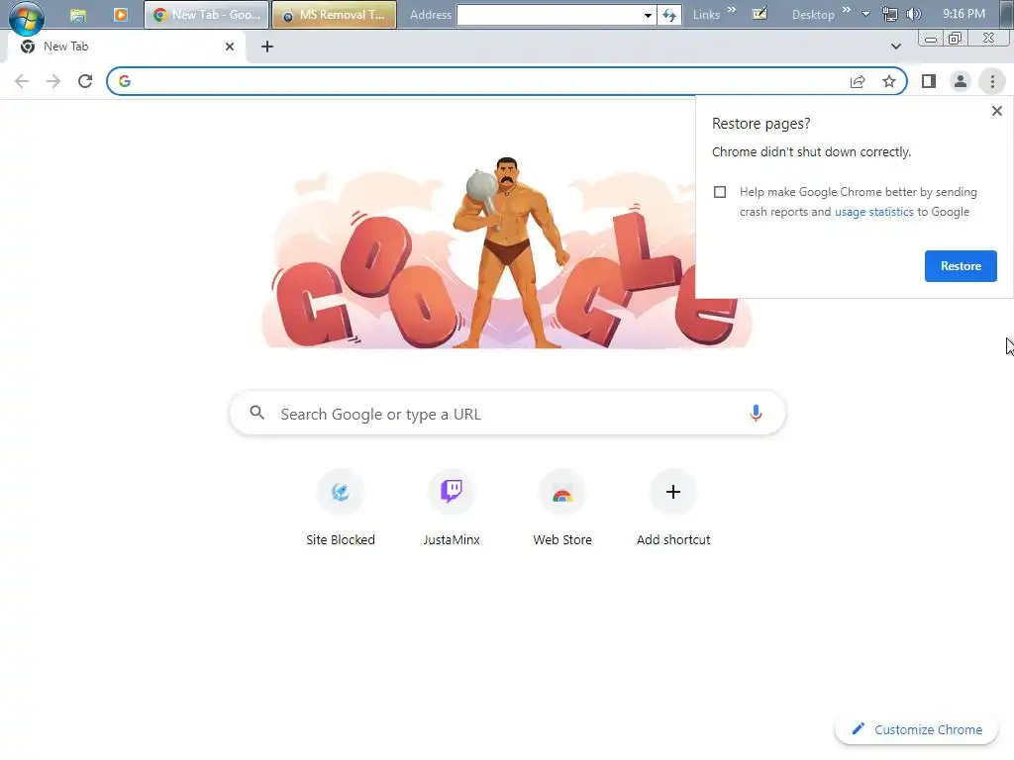Click the Links toolbar label
Image resolution: width=1014 pixels, height=760 pixels.
(706, 15)
